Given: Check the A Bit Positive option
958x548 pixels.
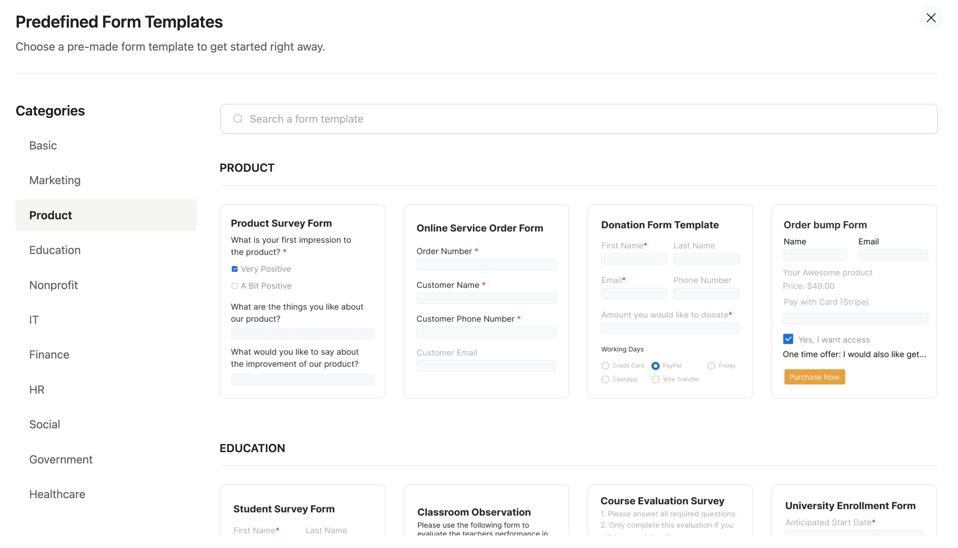Looking at the screenshot, I should coord(234,286).
